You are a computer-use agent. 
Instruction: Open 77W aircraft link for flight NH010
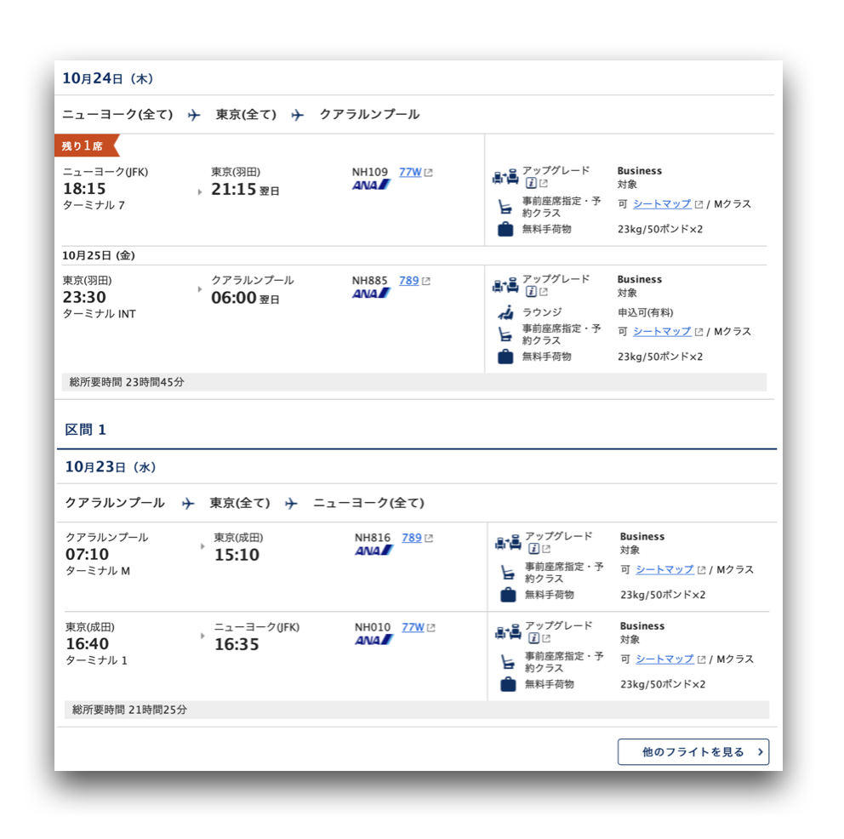click(x=413, y=627)
